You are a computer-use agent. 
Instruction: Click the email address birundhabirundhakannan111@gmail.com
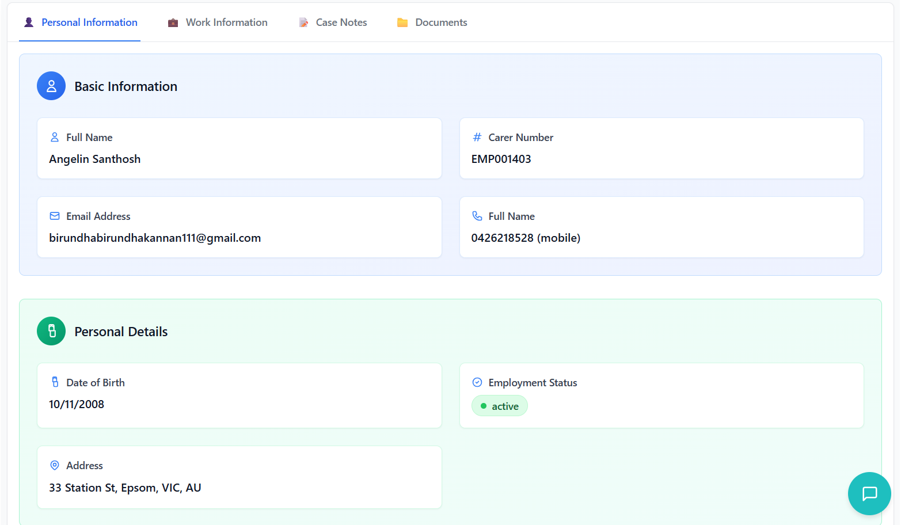coord(155,238)
